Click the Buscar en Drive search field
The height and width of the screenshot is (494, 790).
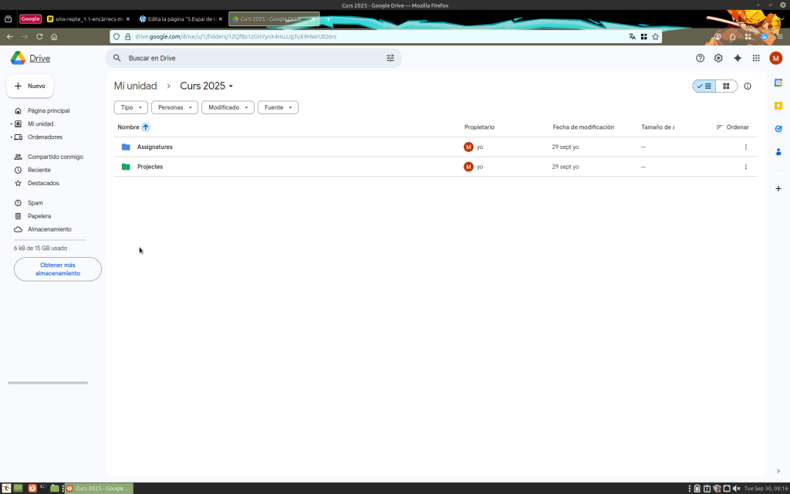tap(247, 58)
